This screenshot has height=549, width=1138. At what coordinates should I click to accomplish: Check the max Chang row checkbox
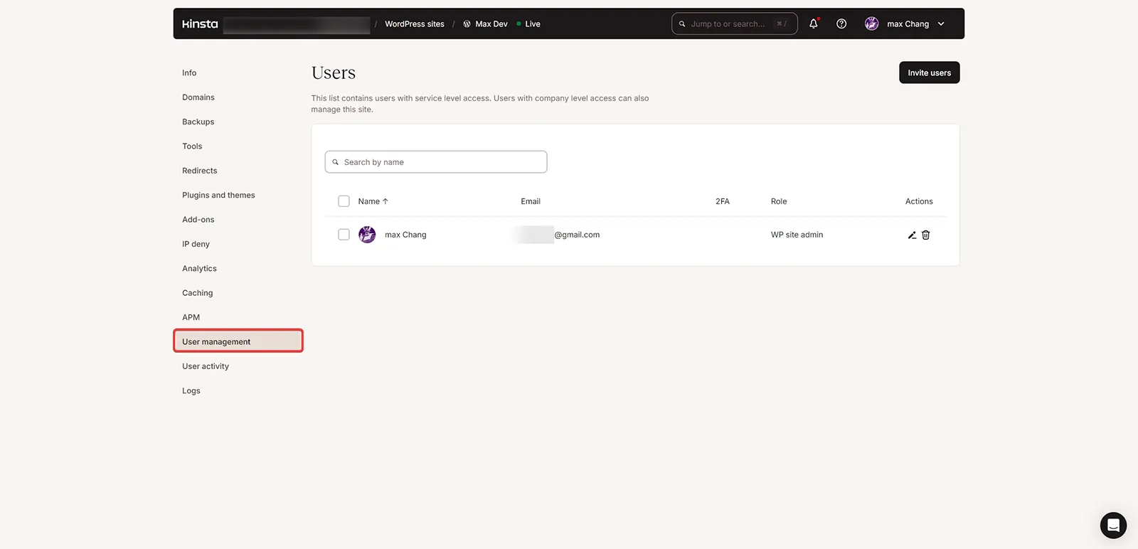(344, 235)
